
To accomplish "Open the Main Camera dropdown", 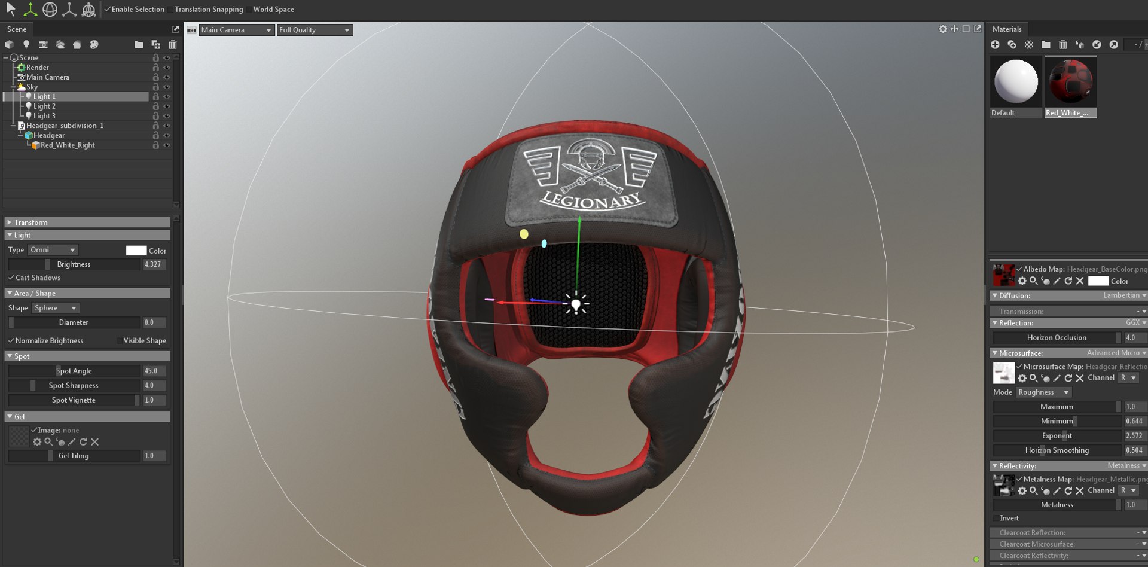I will click(236, 30).
